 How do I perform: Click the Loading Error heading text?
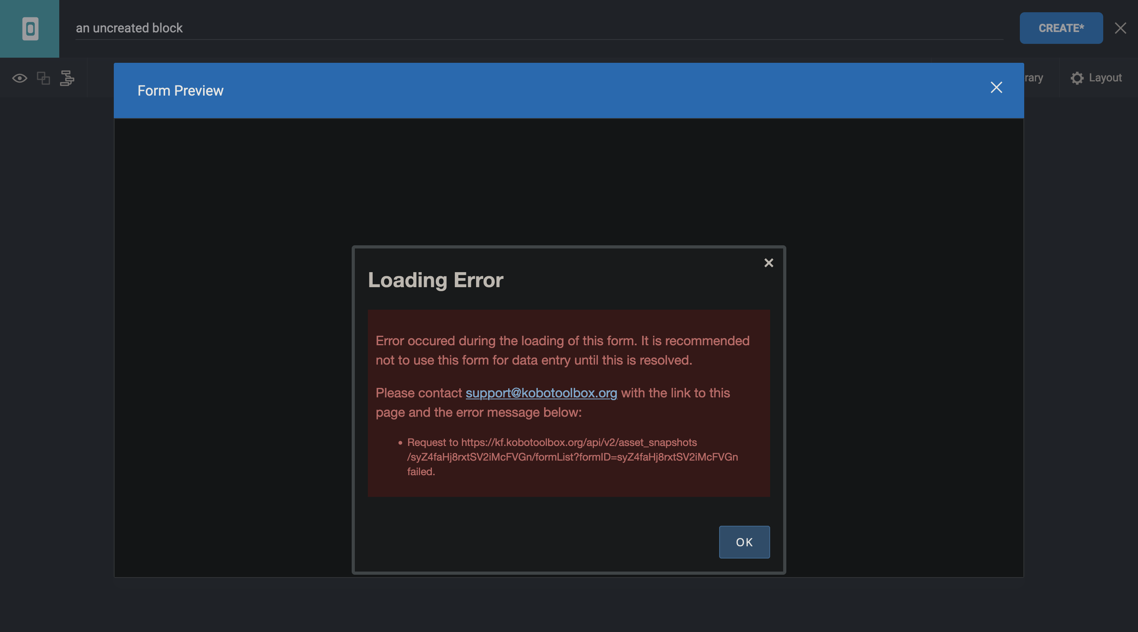[x=435, y=280]
